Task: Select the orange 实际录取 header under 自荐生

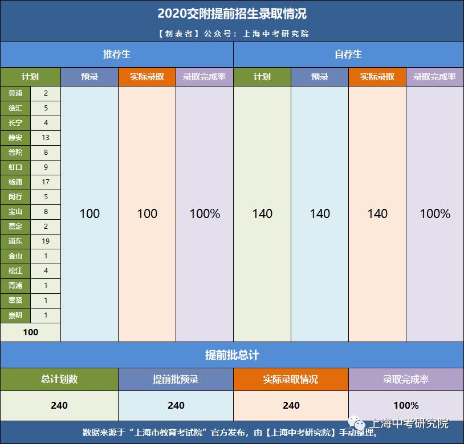Action: [377, 76]
